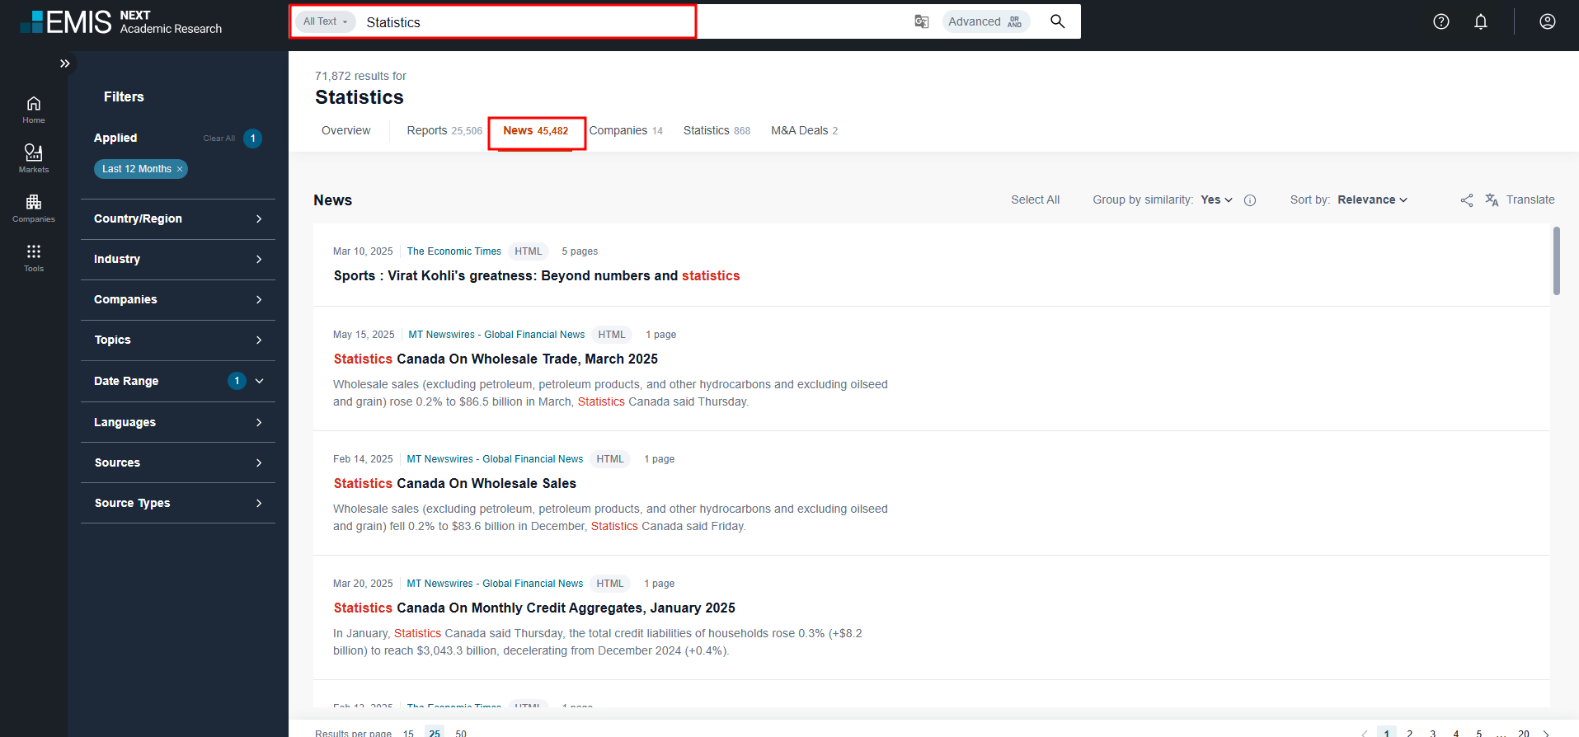Open the notifications bell
Viewport: 1579px width, 737px height.
pos(1480,21)
